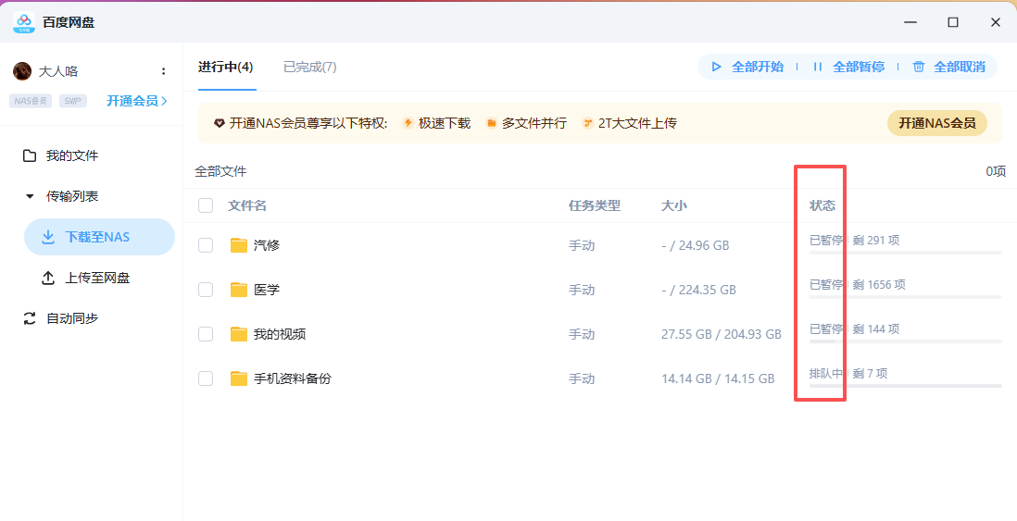Select 上传至网盘 in the sidebar
Image resolution: width=1017 pixels, height=521 pixels.
[99, 278]
